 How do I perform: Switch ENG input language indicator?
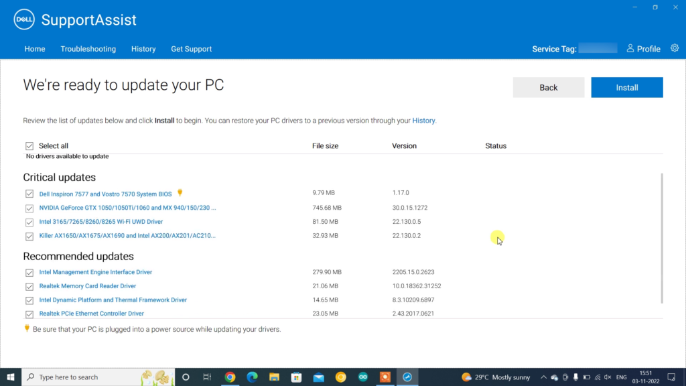pyautogui.click(x=621, y=377)
